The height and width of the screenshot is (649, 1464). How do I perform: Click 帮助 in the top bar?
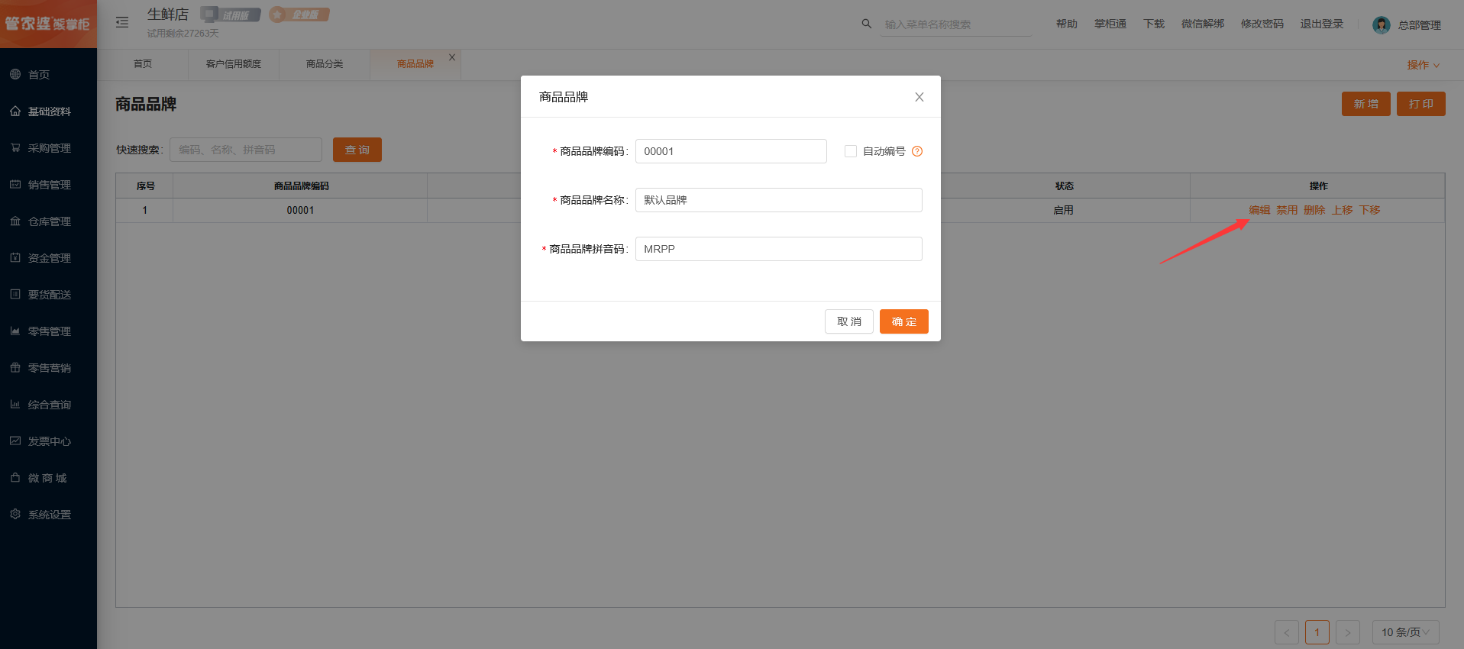point(1067,24)
